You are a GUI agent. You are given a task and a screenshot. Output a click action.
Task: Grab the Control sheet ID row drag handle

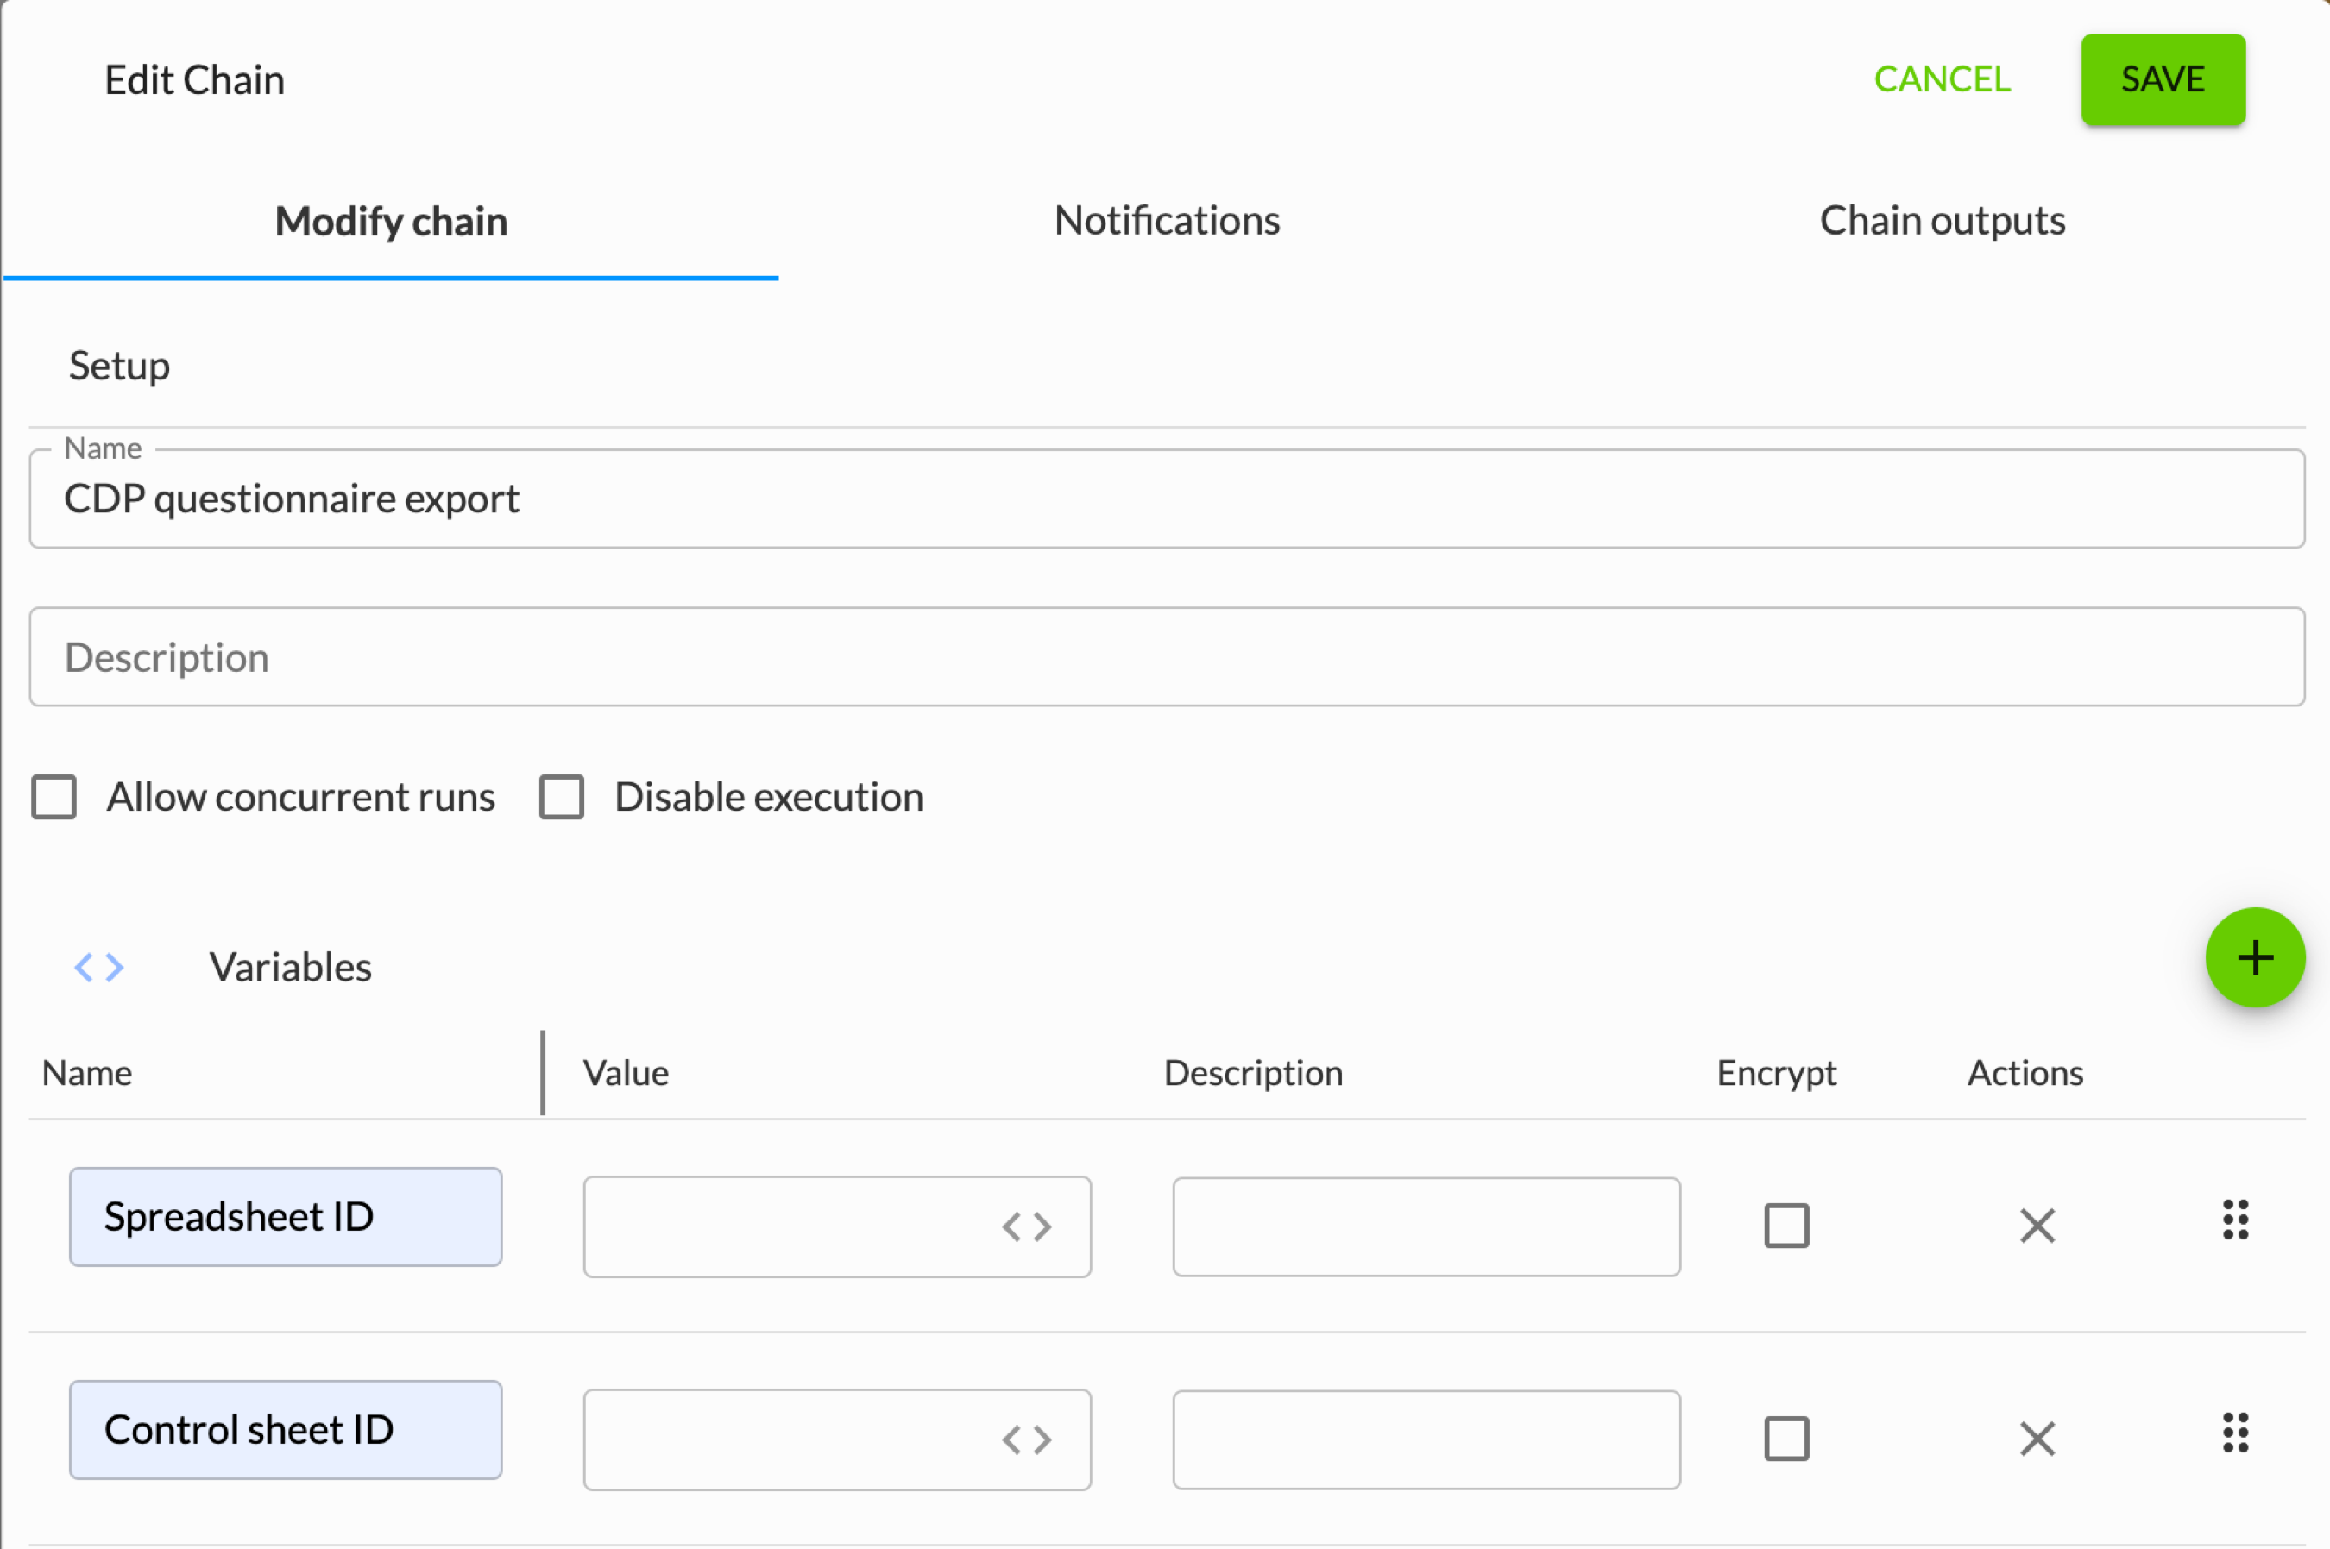point(2235,1433)
